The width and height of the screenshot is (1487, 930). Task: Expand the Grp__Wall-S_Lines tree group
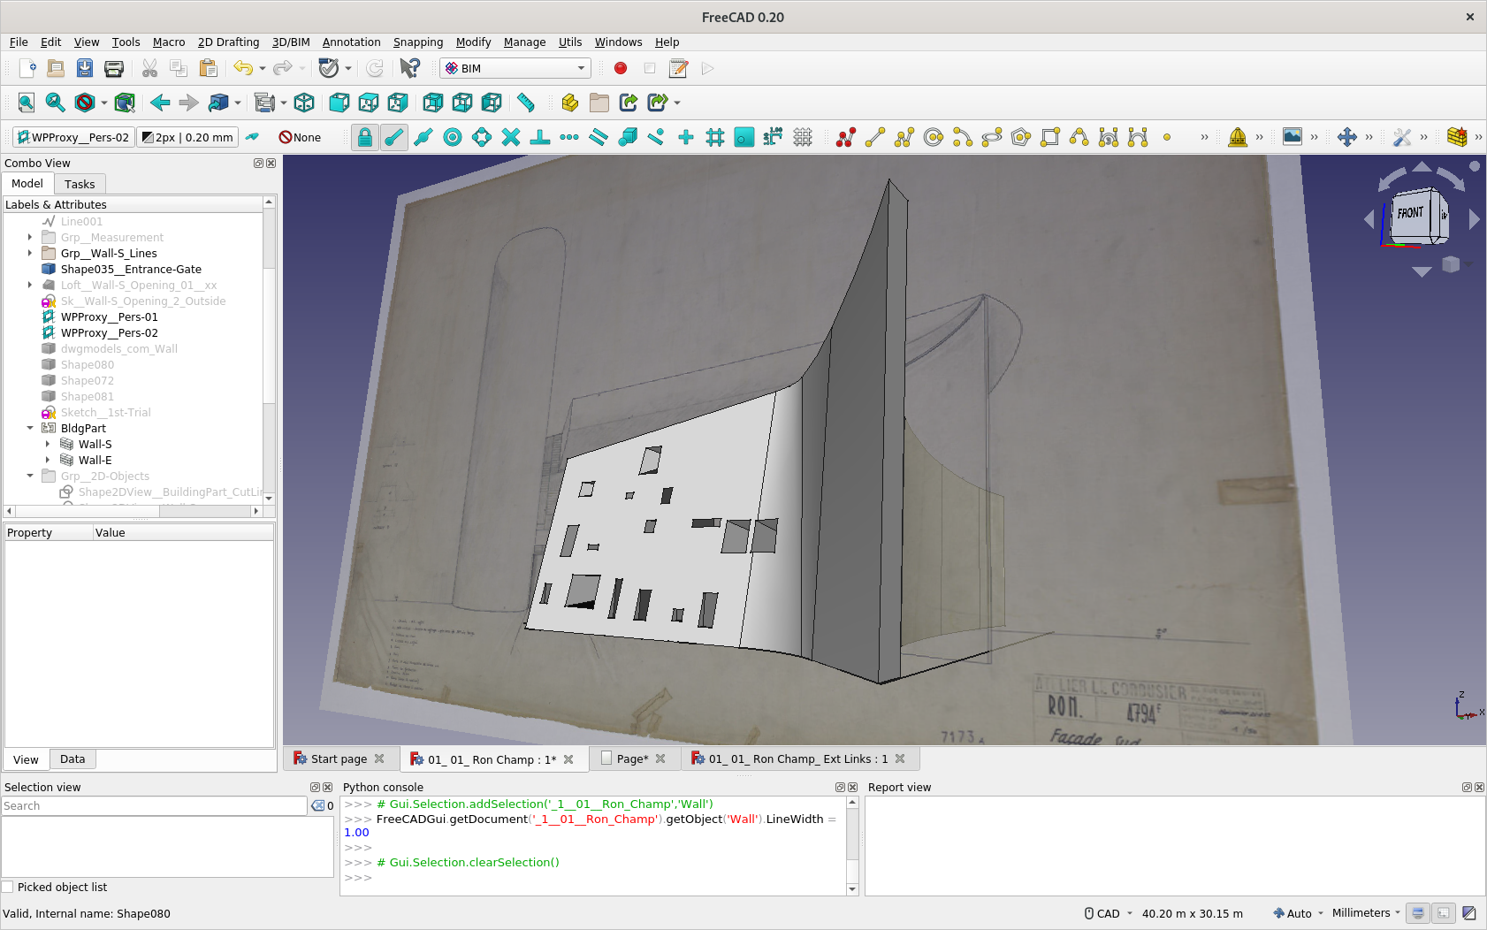tap(30, 253)
